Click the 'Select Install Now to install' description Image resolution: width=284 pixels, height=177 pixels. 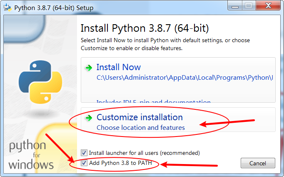(165, 44)
